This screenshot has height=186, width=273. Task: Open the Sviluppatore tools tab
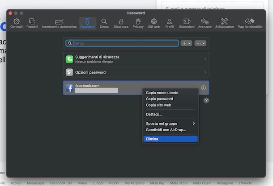tap(224, 23)
